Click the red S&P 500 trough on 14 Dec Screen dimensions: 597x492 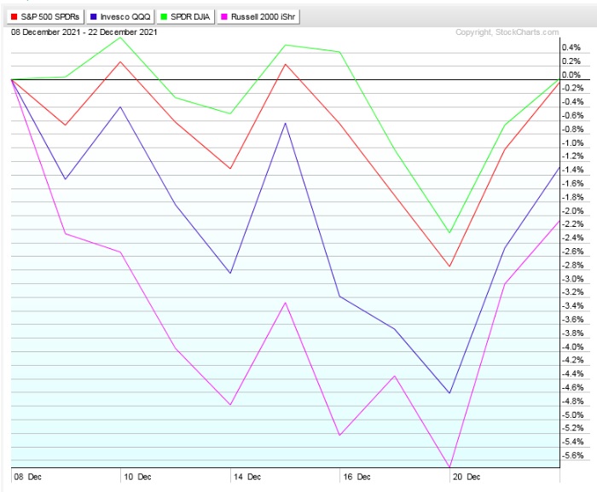coord(230,168)
